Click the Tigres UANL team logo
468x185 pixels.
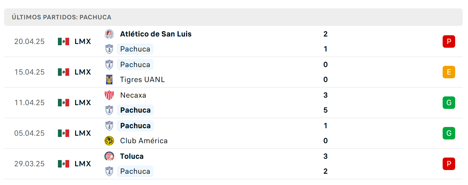click(109, 80)
